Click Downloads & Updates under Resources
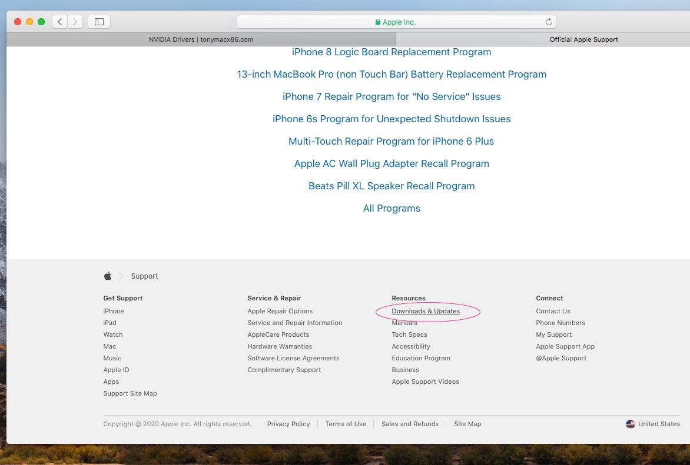This screenshot has width=690, height=465. coord(426,311)
